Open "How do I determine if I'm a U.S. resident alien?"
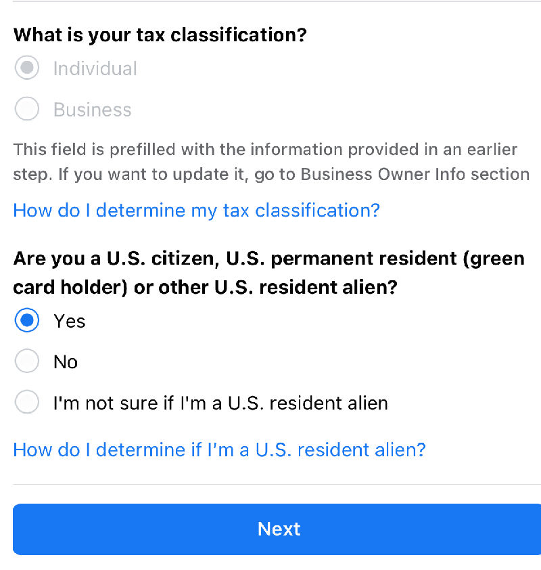This screenshot has width=541, height=570. click(219, 450)
